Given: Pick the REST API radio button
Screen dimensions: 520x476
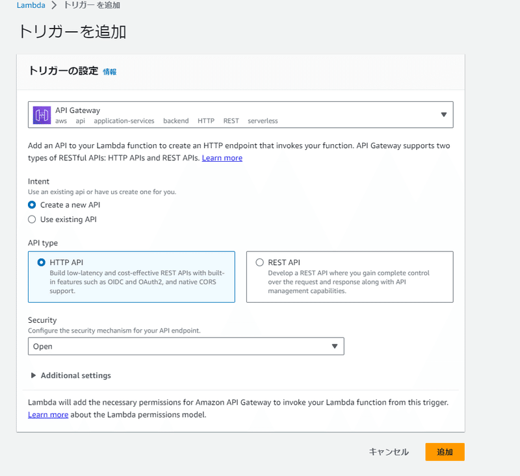Looking at the screenshot, I should (x=259, y=262).
